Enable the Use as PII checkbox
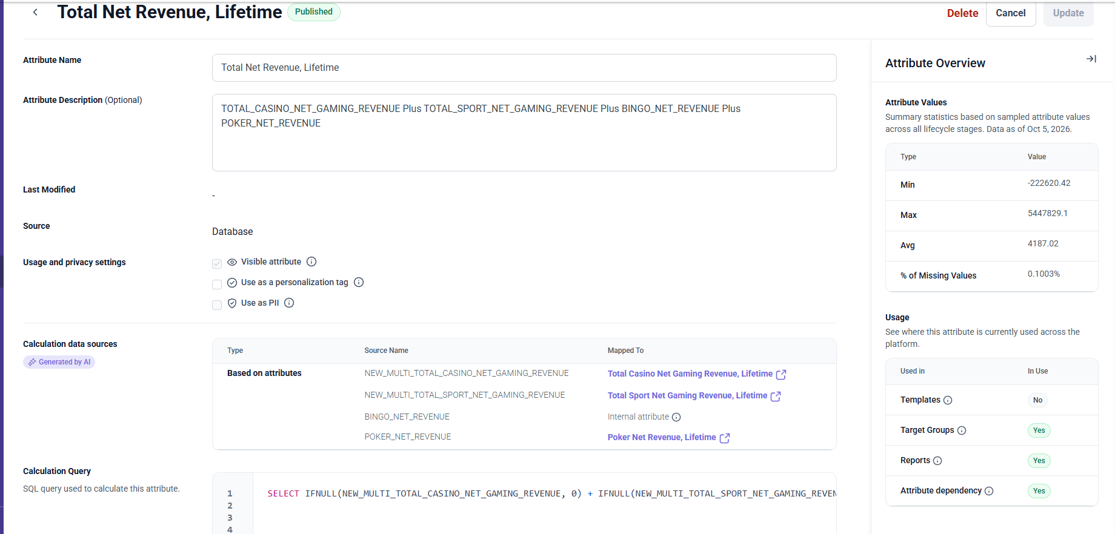The image size is (1115, 534). pos(217,305)
